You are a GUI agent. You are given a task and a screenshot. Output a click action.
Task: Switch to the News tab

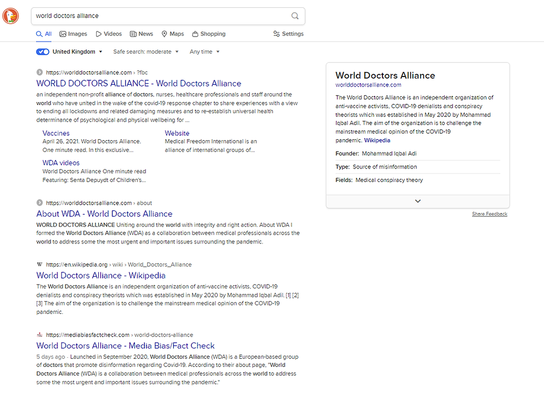(x=141, y=34)
